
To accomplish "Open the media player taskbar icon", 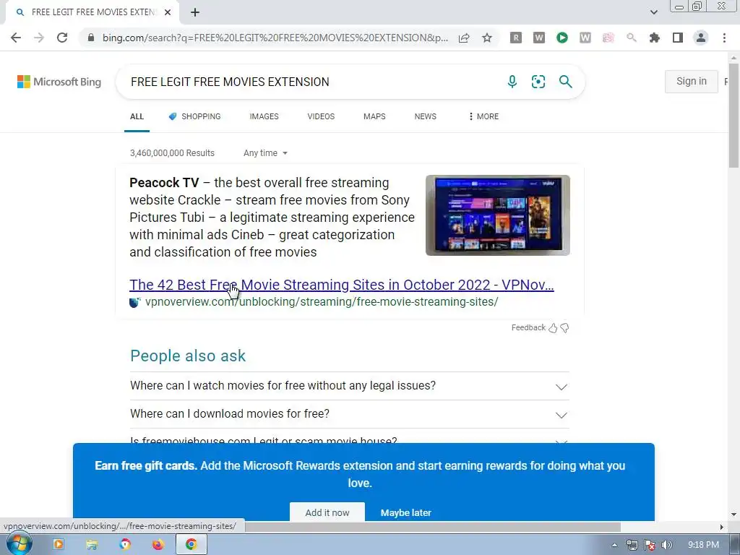I will [59, 545].
